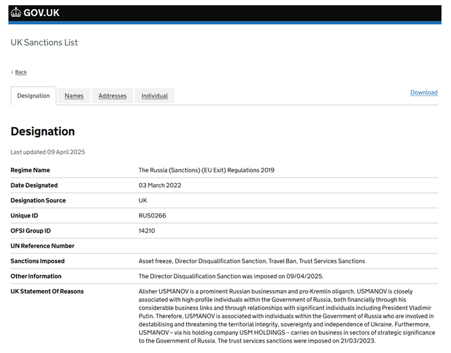This screenshot has width=451, height=353.
Task: Select the Director Disqualification Sanction imposed date text
Action: (231, 276)
